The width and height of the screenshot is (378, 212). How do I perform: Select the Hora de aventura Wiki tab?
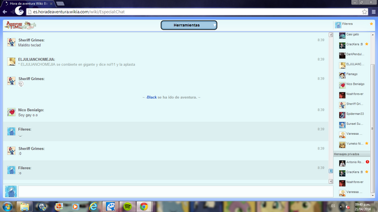(x=28, y=4)
